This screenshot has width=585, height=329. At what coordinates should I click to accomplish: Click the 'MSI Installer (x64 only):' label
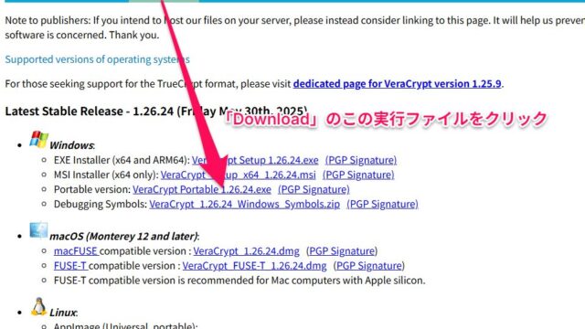[106, 175]
